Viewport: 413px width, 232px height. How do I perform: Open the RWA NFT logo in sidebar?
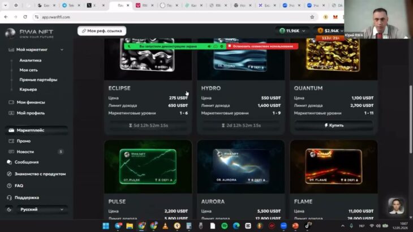click(x=29, y=33)
